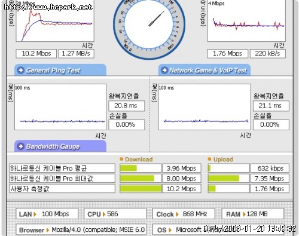Click the download speed graph

coord(55,21)
